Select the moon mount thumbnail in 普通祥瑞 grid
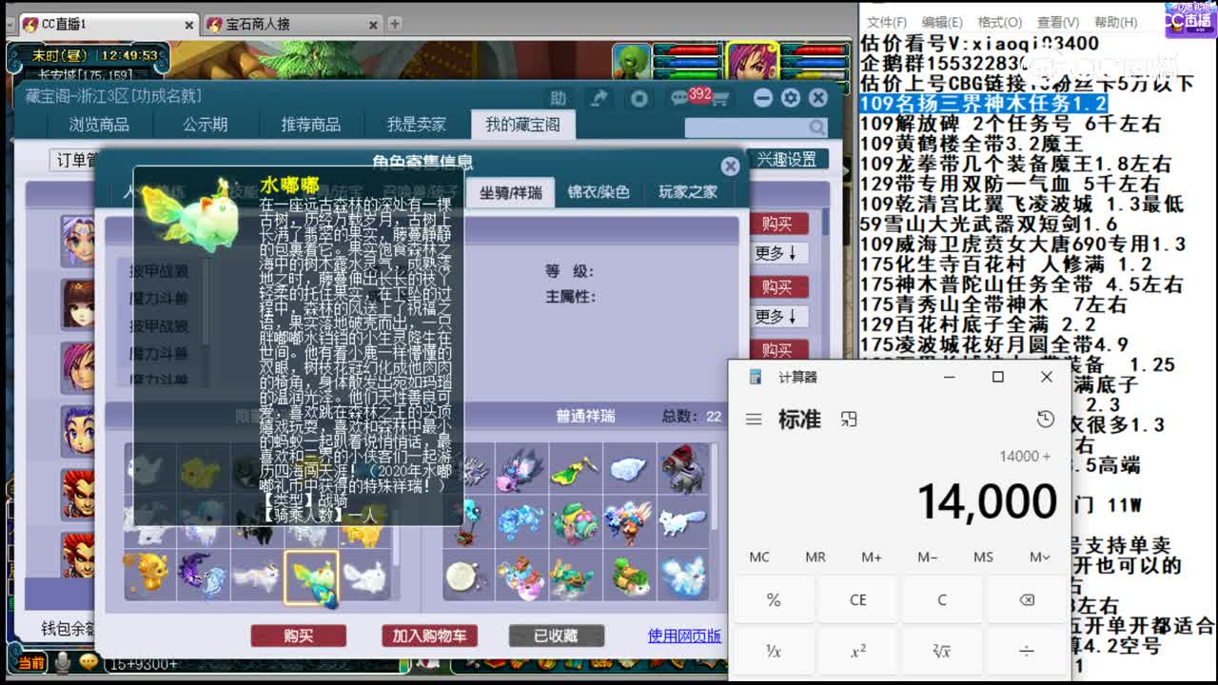The height and width of the screenshot is (685, 1218). click(467, 577)
